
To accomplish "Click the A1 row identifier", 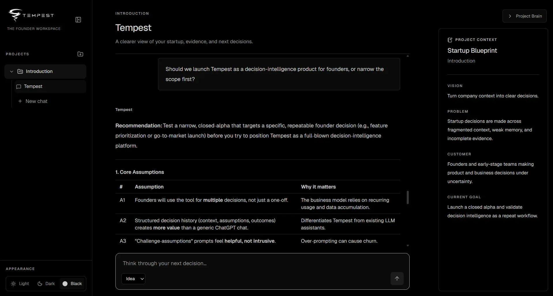I will [x=122, y=200].
